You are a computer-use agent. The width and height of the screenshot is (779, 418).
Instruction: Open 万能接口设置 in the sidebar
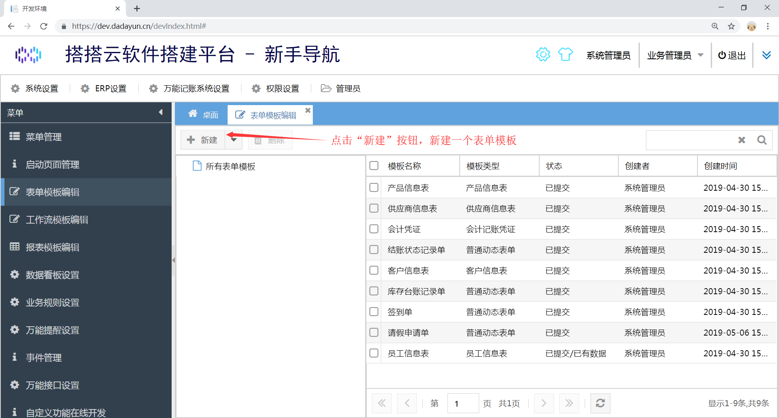[x=86, y=385]
